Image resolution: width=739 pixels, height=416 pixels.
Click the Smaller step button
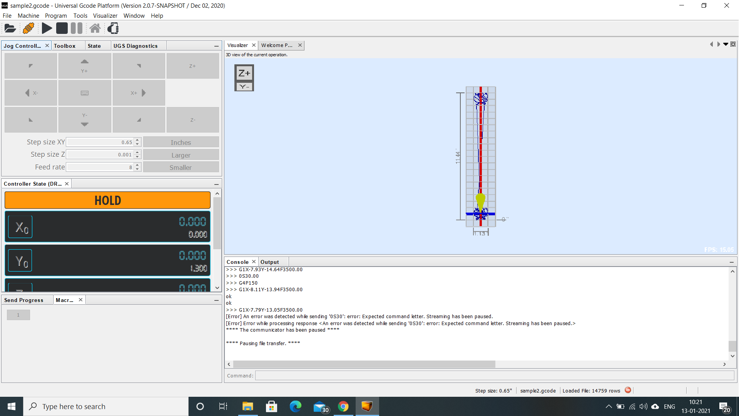(181, 167)
